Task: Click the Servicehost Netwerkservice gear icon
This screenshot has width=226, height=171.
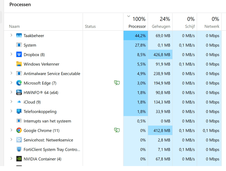Action: (19, 140)
